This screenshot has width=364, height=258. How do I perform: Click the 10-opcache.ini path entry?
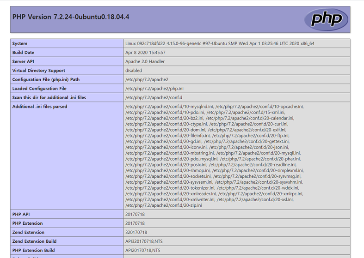[259, 107]
